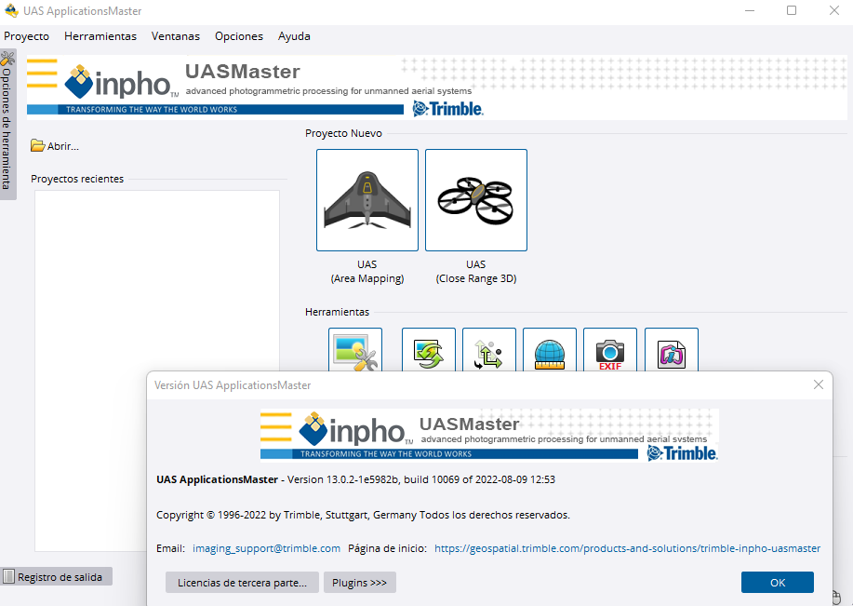The image size is (853, 606).
Task: Confirm the version dialog with OK
Action: coord(778,583)
